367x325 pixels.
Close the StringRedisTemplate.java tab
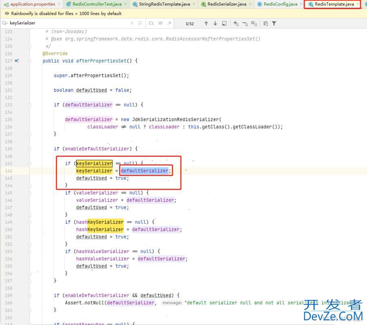(194, 4)
